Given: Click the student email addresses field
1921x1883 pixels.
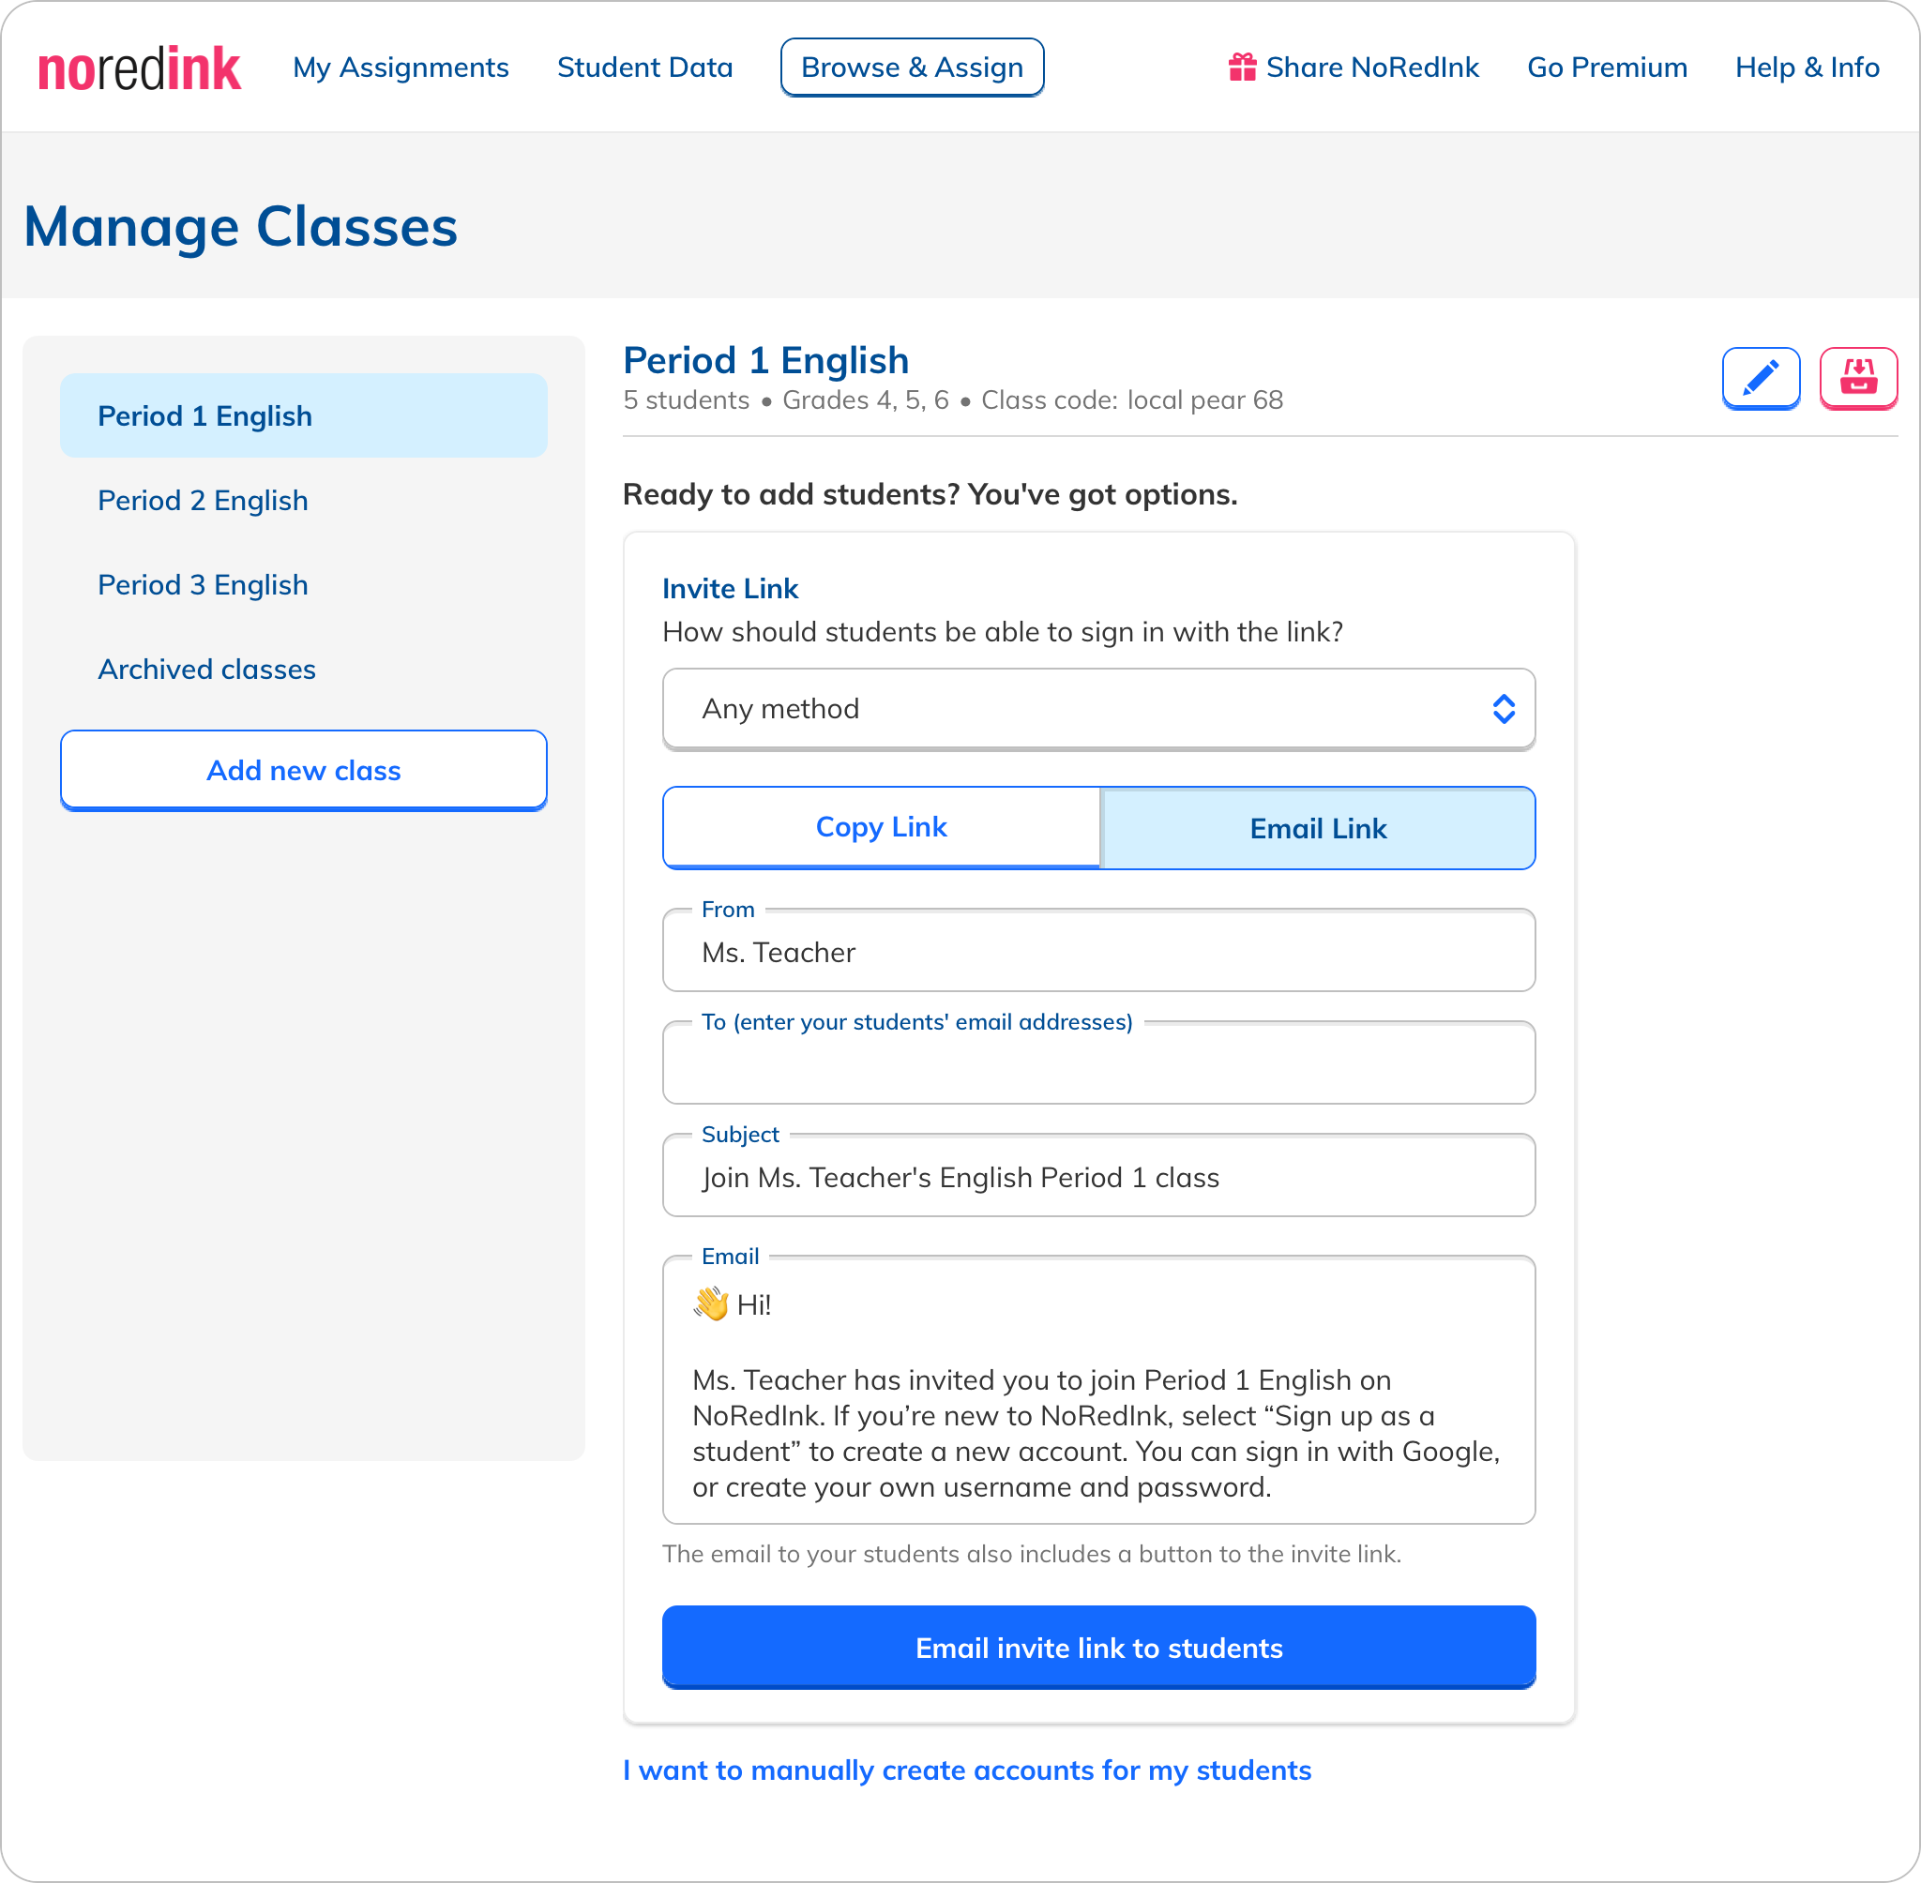Looking at the screenshot, I should (x=1098, y=1066).
